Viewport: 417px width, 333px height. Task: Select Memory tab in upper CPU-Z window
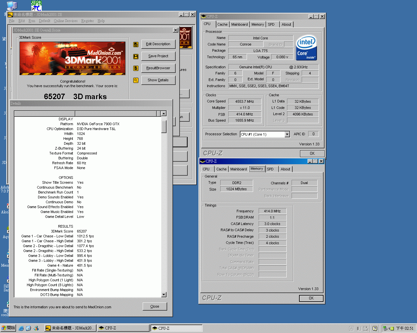click(258, 24)
